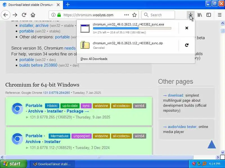Open portable link beside Other old versions
This screenshot has height=168, width=225.
[62, 37]
